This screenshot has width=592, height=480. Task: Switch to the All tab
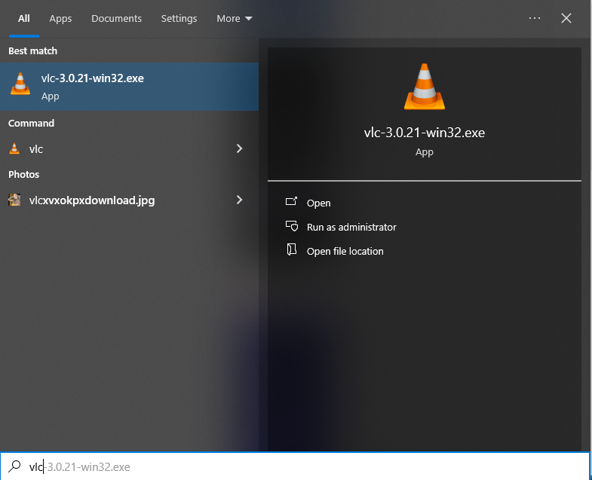pyautogui.click(x=24, y=19)
